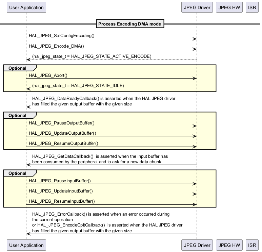Select the HAL_JPEG_UpdateInputBuffer() message
Screen dimensions: 262x252
[61, 191]
